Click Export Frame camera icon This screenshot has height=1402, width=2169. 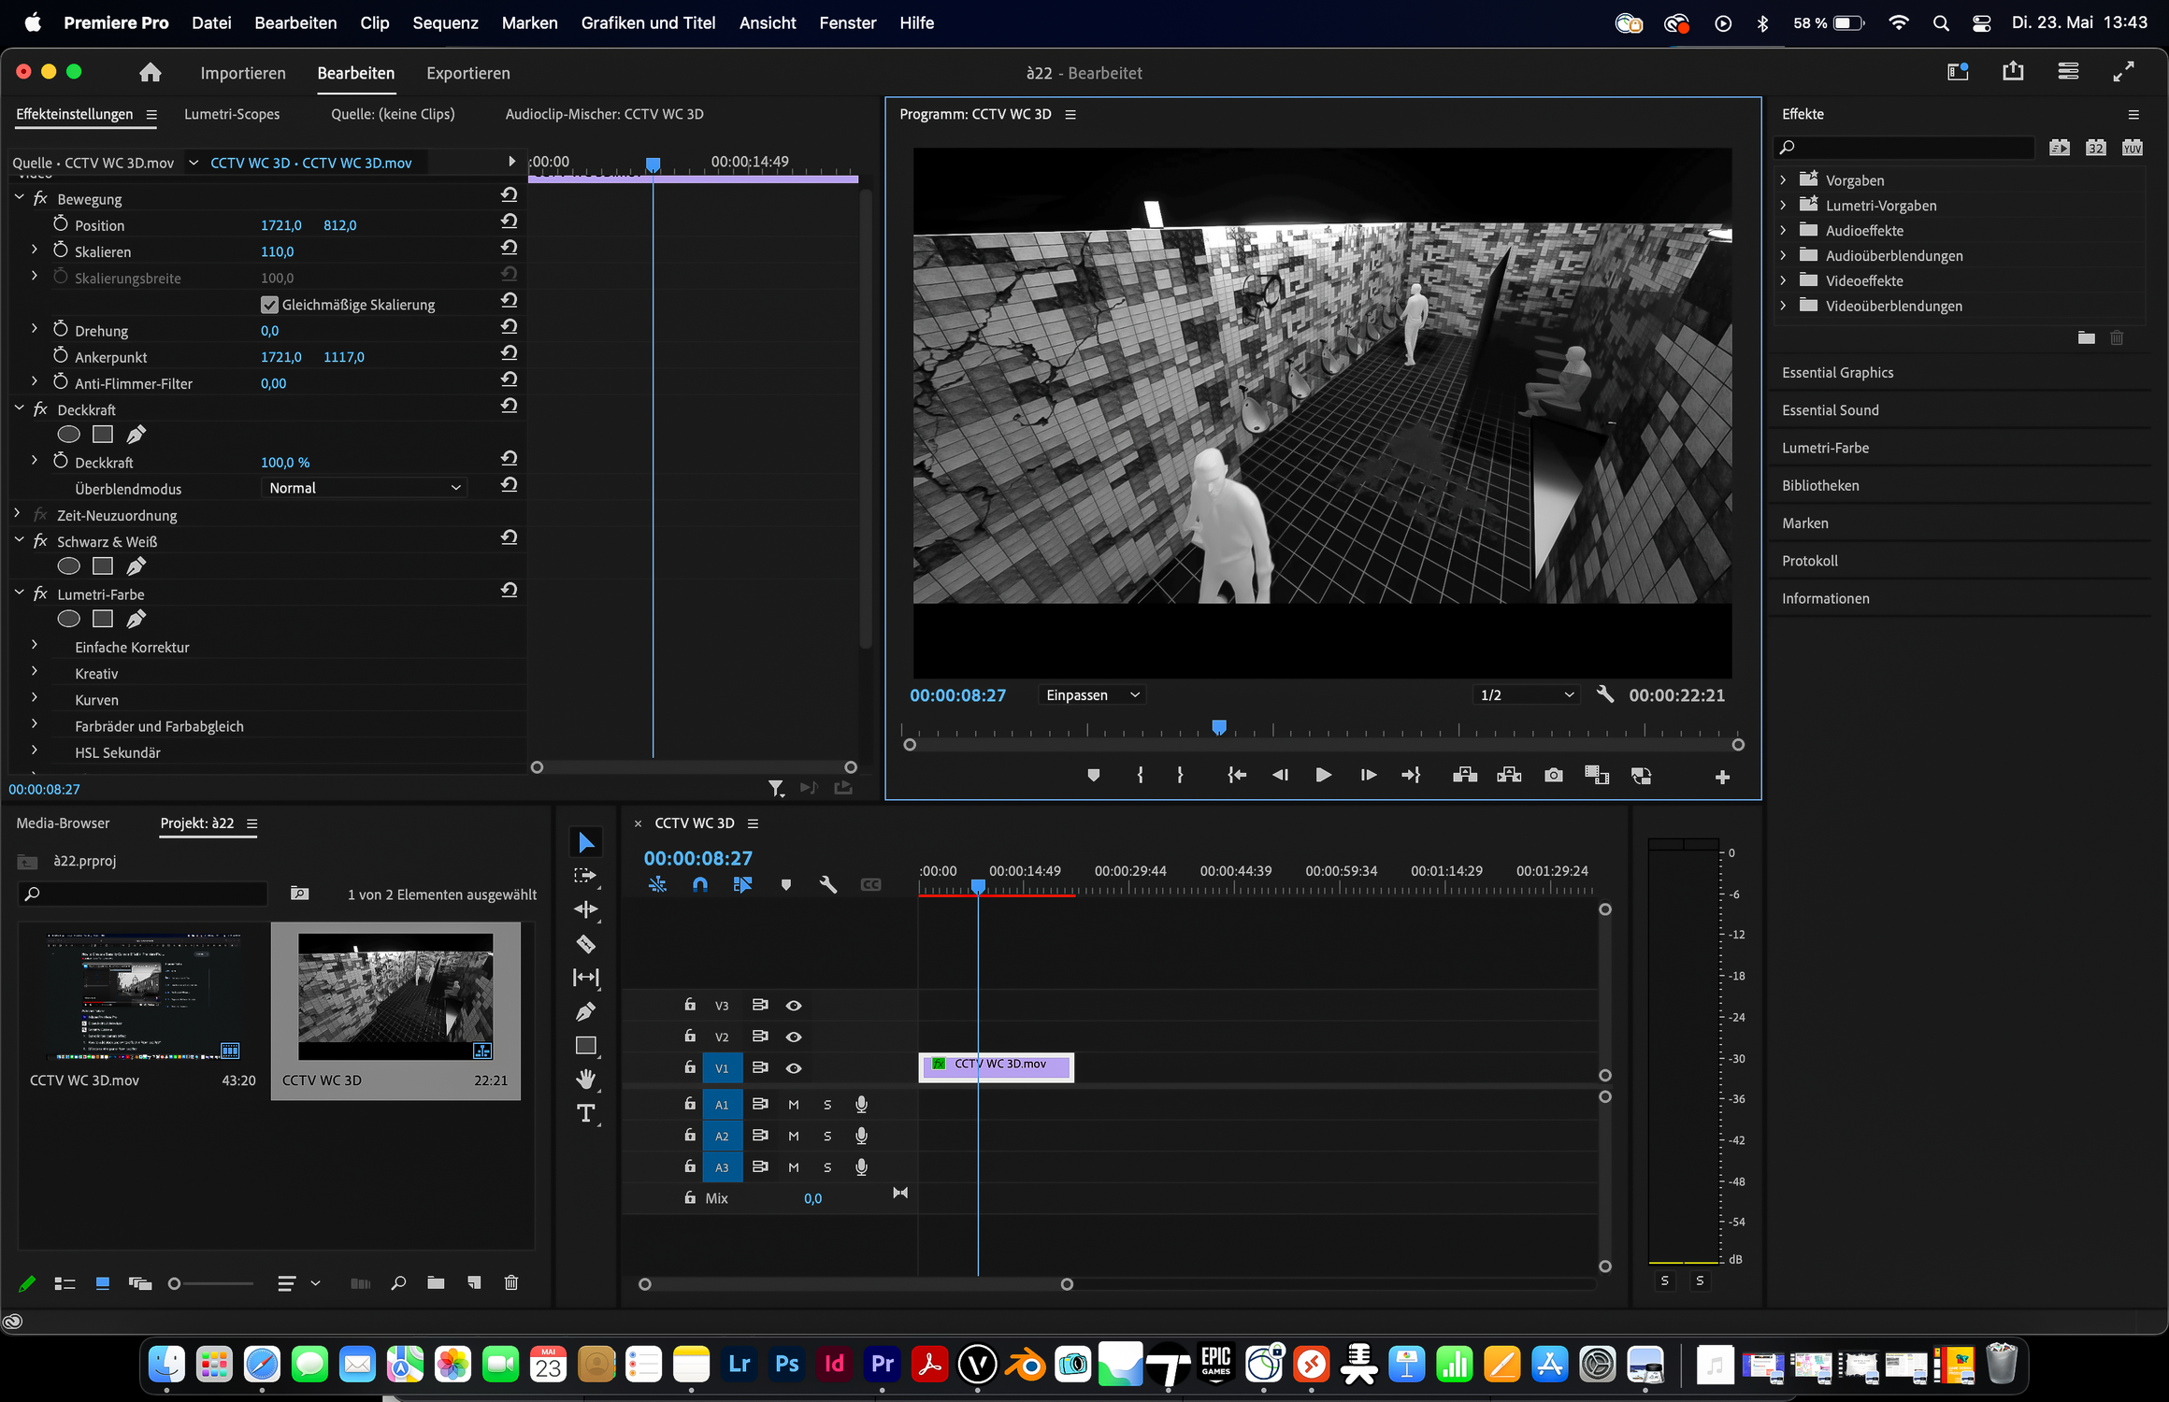coord(1554,776)
